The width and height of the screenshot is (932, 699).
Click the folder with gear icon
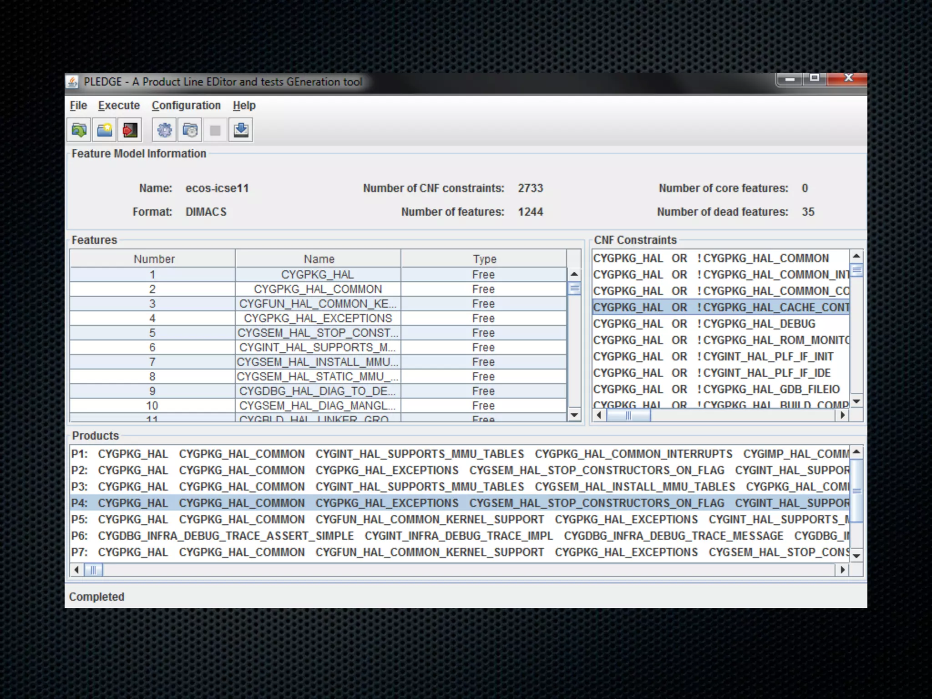click(x=190, y=131)
